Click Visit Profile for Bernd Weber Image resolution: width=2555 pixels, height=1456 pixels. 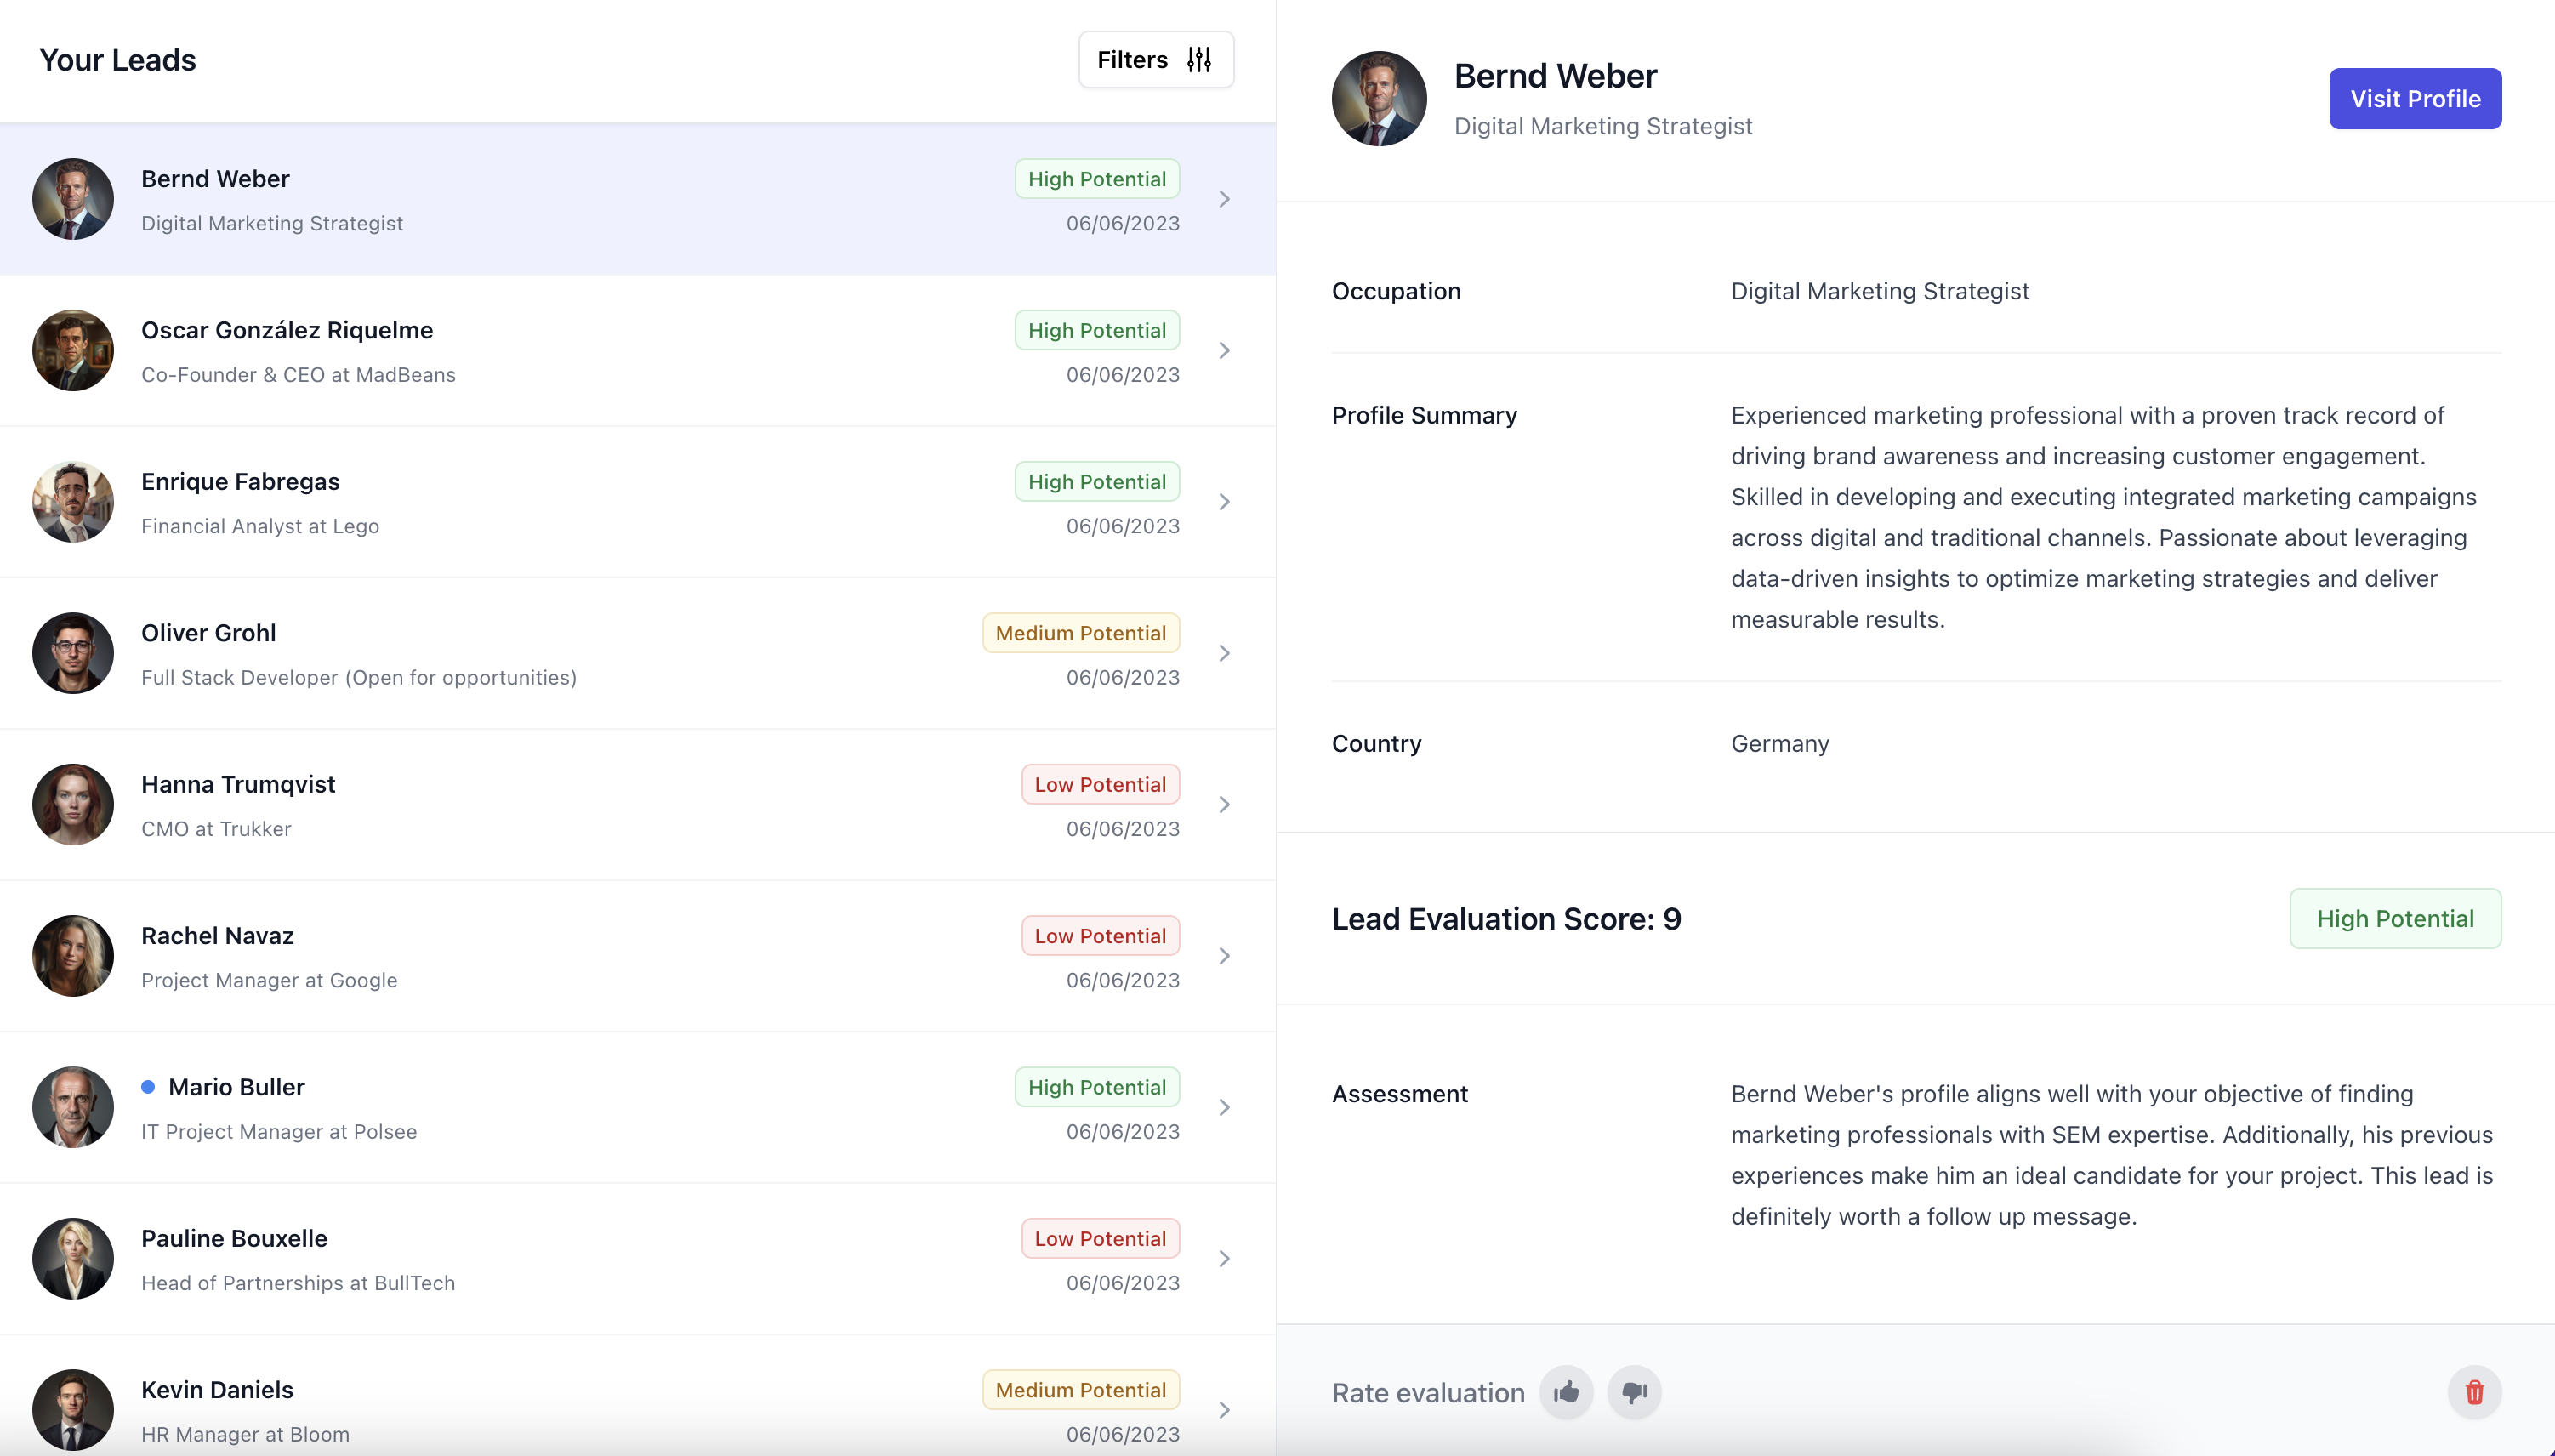point(2414,98)
